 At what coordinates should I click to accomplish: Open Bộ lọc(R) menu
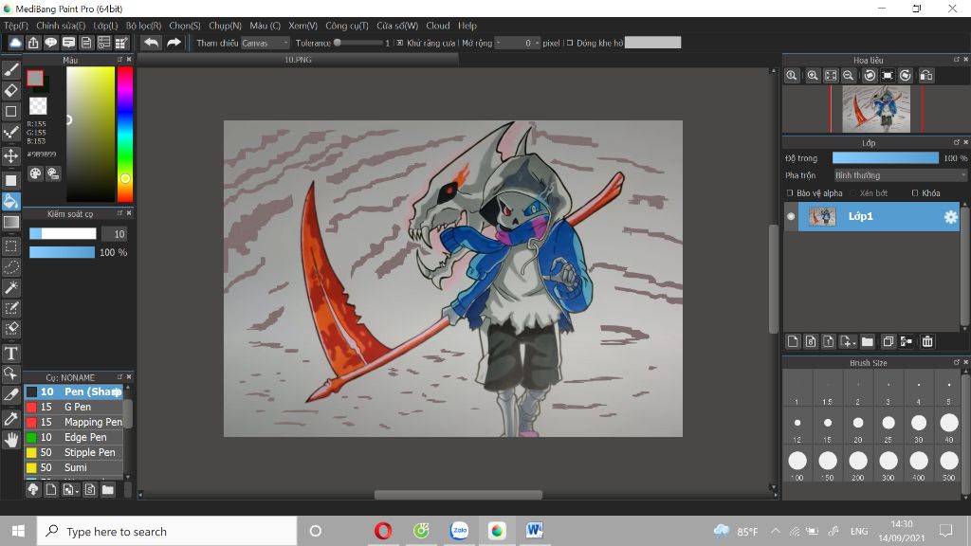(x=144, y=26)
